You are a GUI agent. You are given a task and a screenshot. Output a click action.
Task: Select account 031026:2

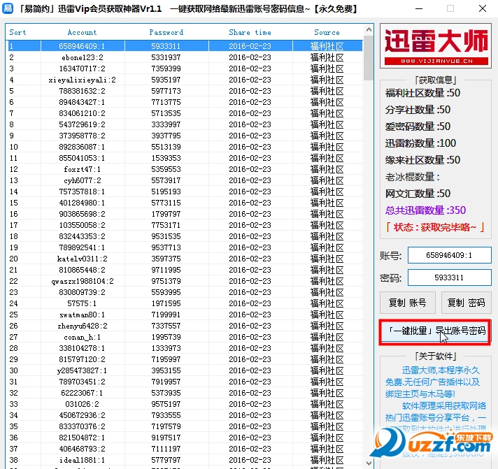[82, 404]
